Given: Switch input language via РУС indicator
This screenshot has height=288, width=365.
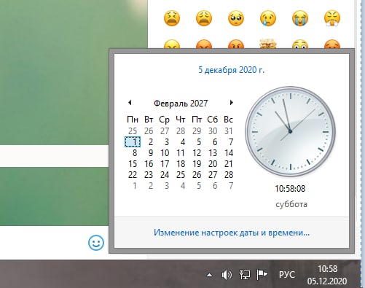Looking at the screenshot, I should coord(287,275).
